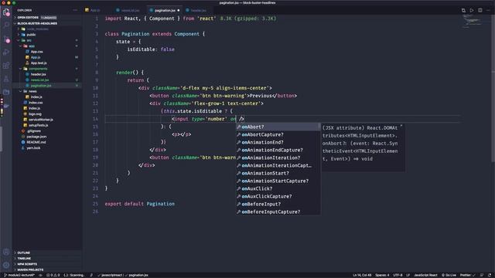The height and width of the screenshot is (278, 495).
Task: Click the errors and warnings count in the status bar
Action: point(53,275)
